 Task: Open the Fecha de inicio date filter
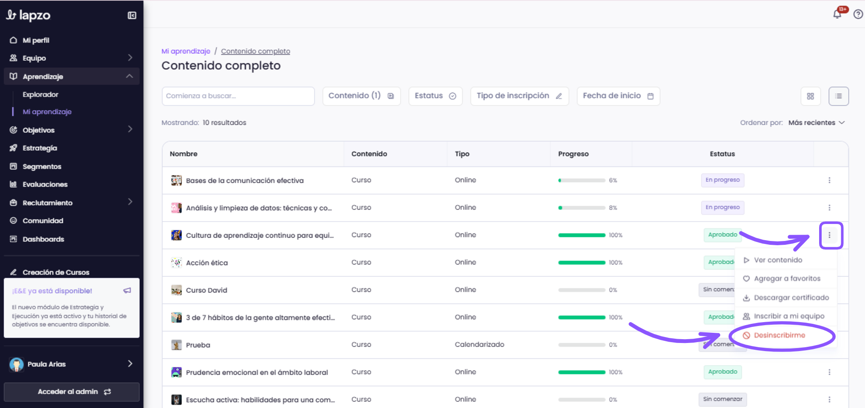pyautogui.click(x=618, y=96)
